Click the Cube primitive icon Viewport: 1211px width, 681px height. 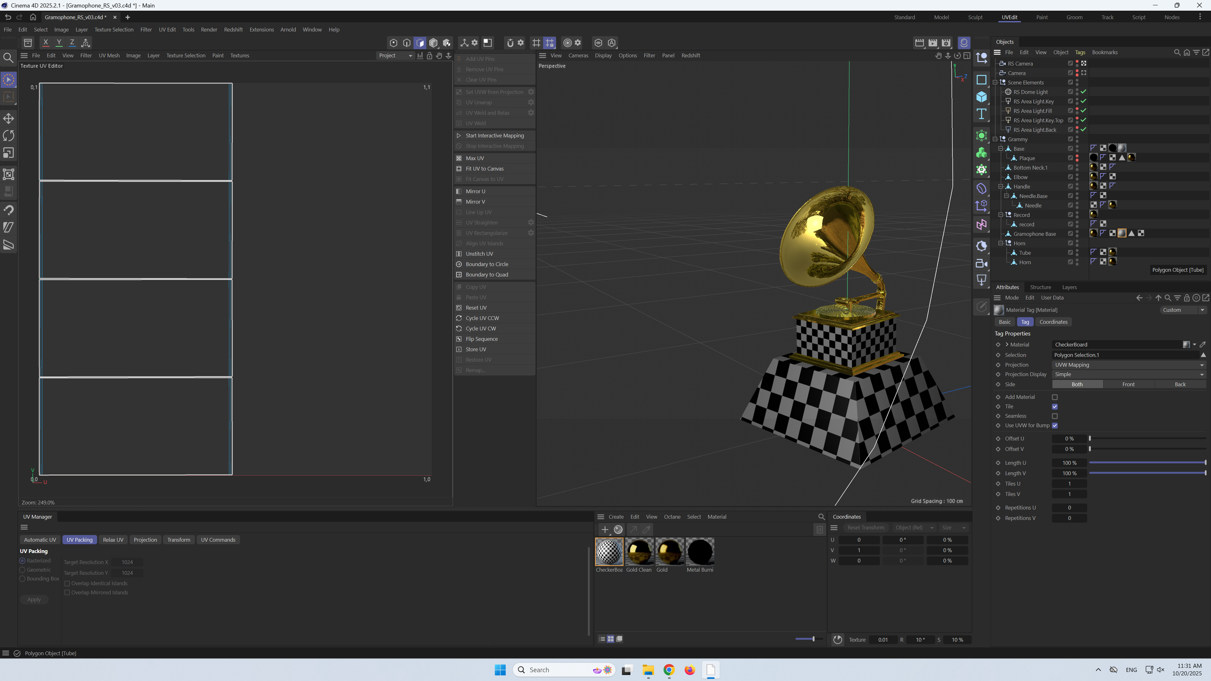pos(981,97)
